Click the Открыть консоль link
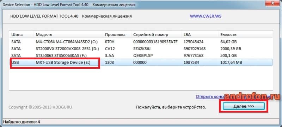The image size is (282, 127). pos(233,96)
